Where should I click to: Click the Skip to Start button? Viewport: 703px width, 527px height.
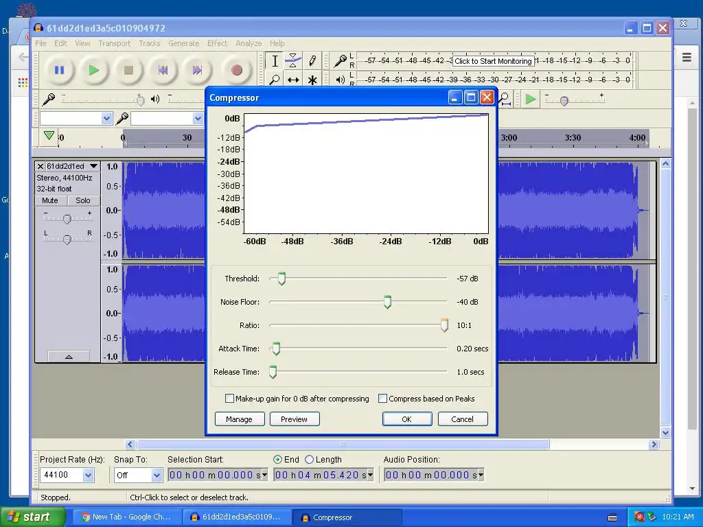coord(163,70)
